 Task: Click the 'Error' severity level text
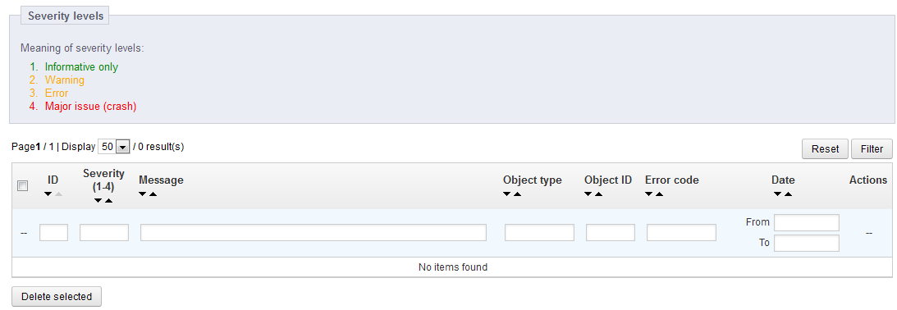tap(57, 93)
